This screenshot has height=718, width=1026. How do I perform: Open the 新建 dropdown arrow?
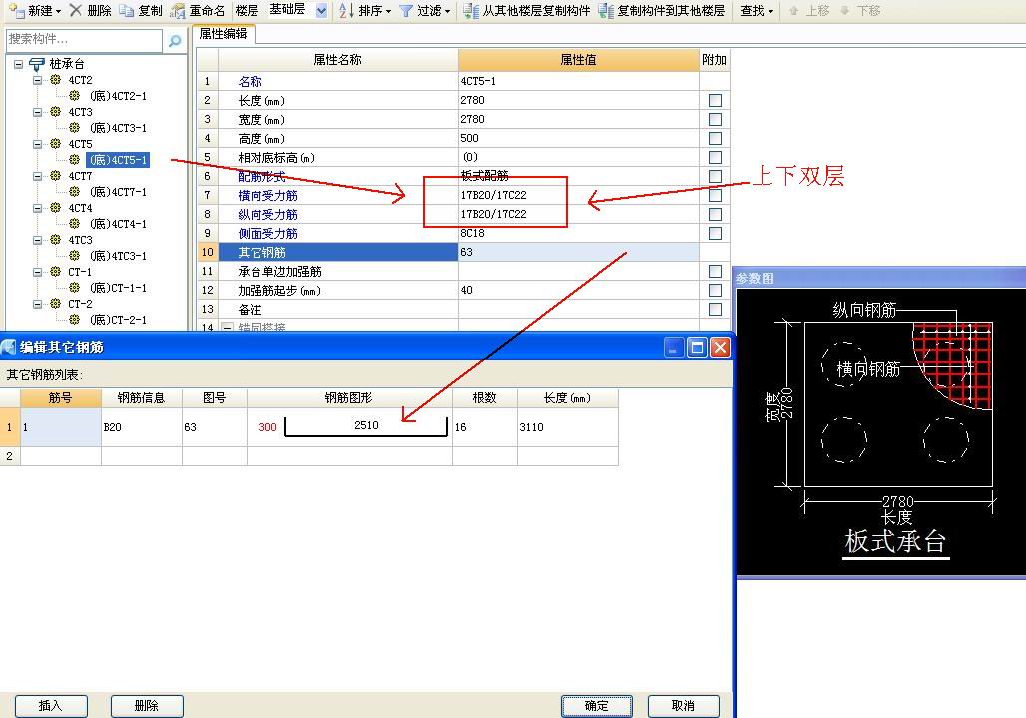coord(58,11)
